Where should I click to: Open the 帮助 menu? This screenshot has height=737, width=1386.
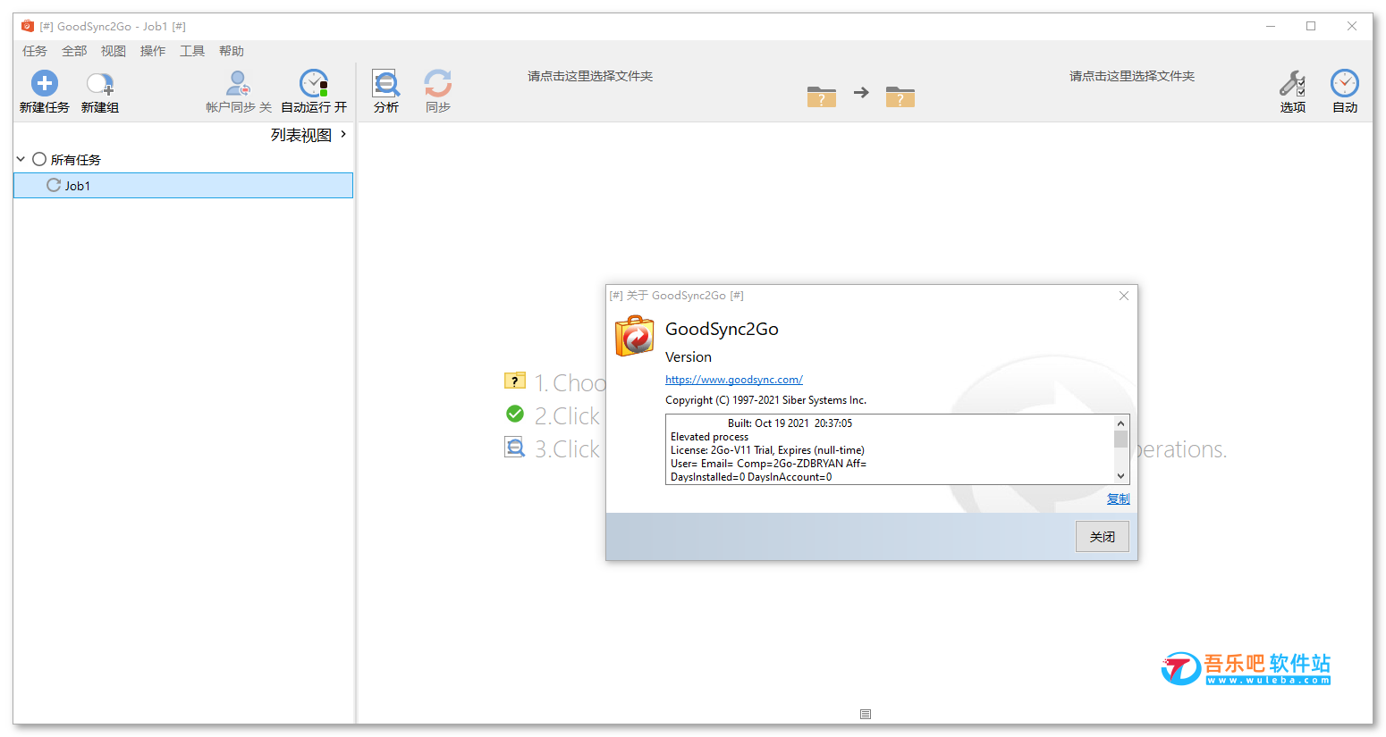tap(232, 51)
